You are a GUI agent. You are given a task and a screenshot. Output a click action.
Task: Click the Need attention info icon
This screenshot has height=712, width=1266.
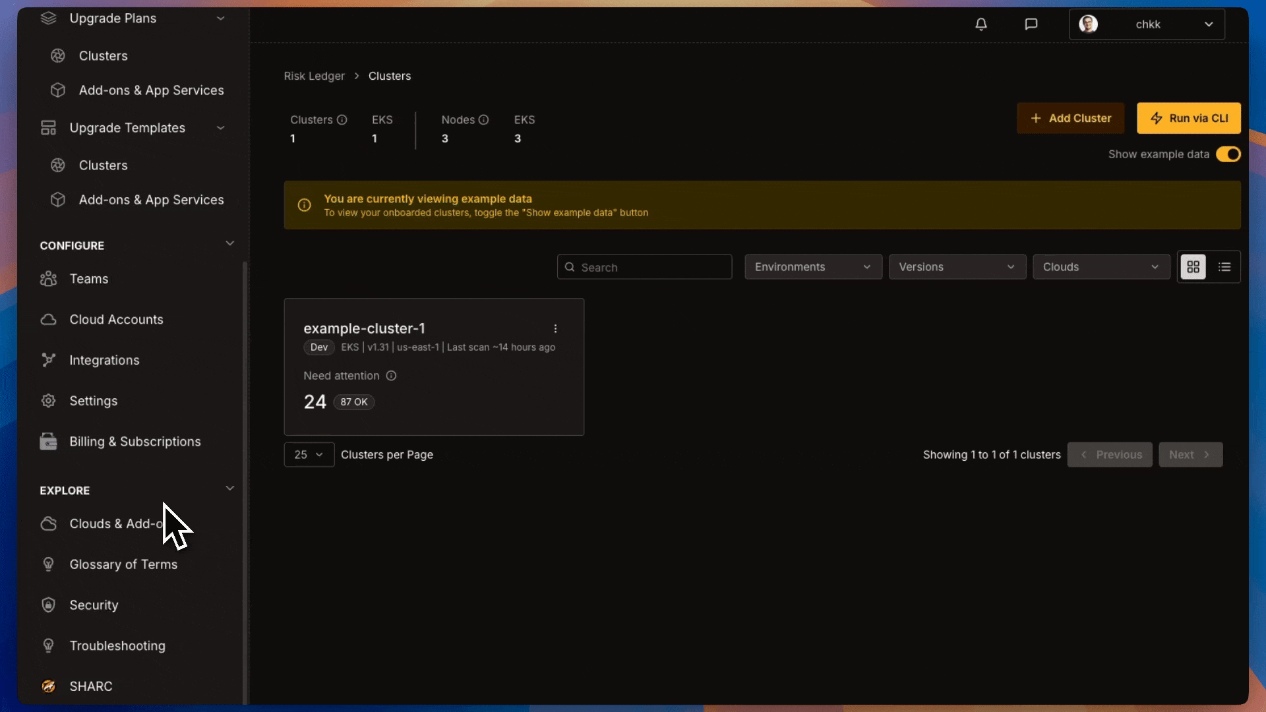point(391,376)
